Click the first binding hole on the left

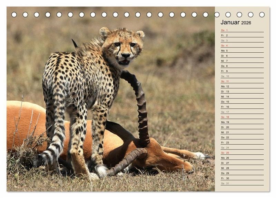(x=14, y=14)
